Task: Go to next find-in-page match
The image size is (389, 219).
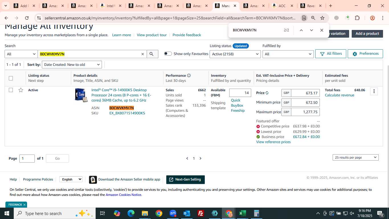Action: pyautogui.click(x=311, y=30)
